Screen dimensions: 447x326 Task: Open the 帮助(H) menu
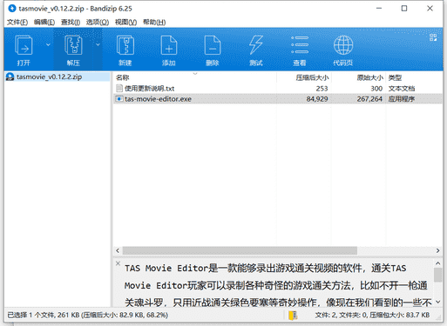(x=154, y=22)
